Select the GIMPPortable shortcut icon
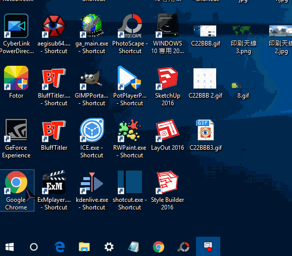Viewport: 292px width, 256px height. pos(91,79)
